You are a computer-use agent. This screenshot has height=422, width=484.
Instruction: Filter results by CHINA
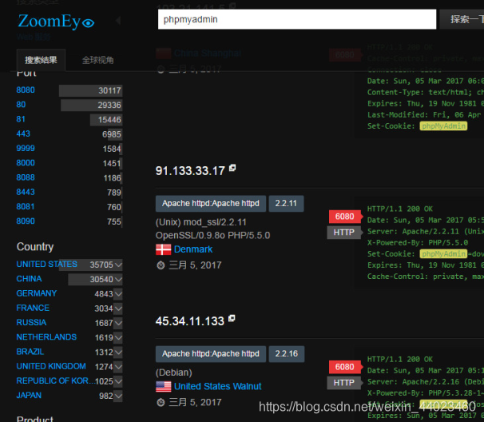(29, 279)
